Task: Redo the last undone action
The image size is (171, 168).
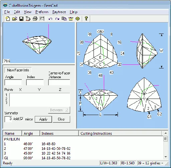Action: click(x=57, y=19)
